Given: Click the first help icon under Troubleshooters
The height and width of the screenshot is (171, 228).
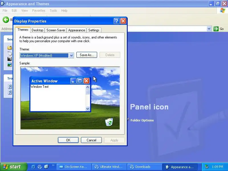Looking at the screenshot, I should (10, 87).
